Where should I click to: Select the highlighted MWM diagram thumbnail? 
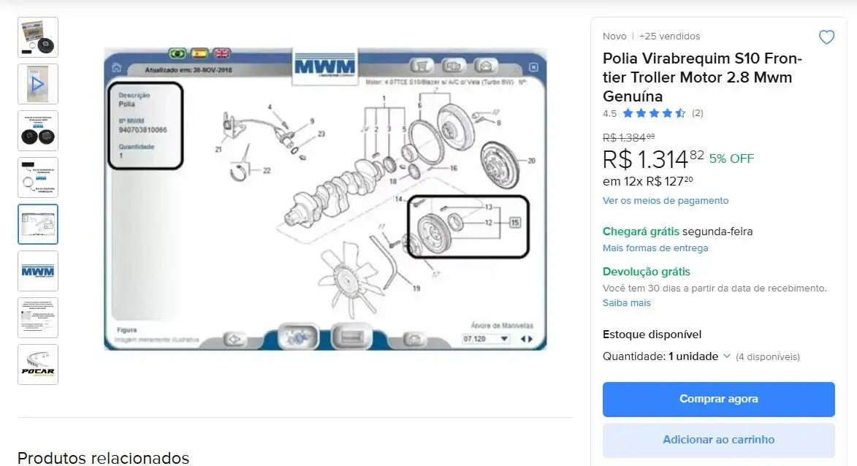tap(38, 224)
